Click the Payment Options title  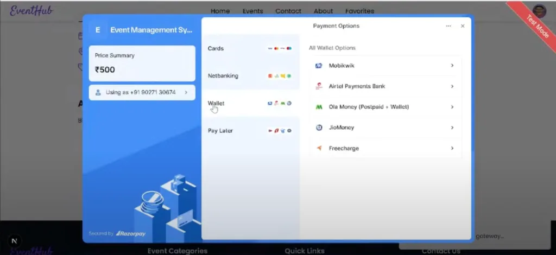click(x=336, y=26)
